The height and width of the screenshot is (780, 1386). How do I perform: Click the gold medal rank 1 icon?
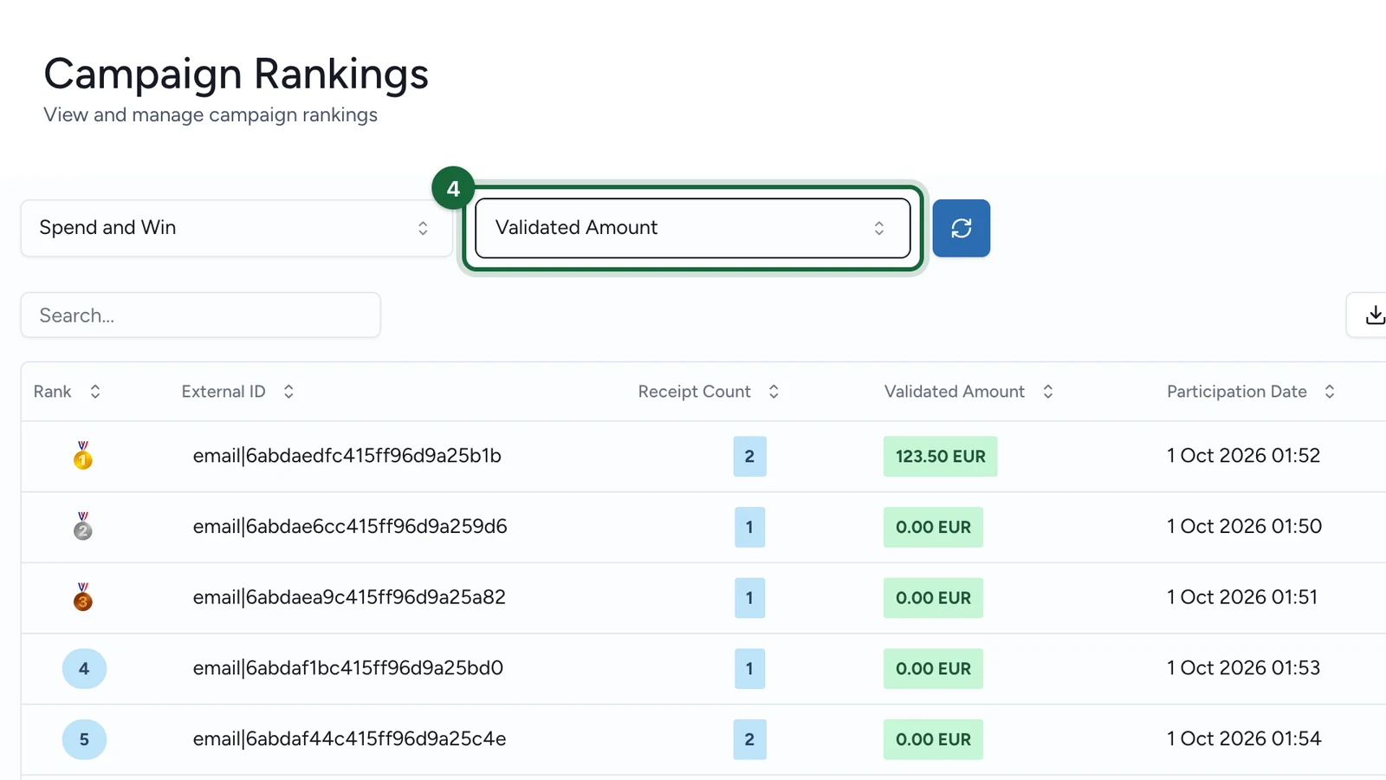pos(83,456)
